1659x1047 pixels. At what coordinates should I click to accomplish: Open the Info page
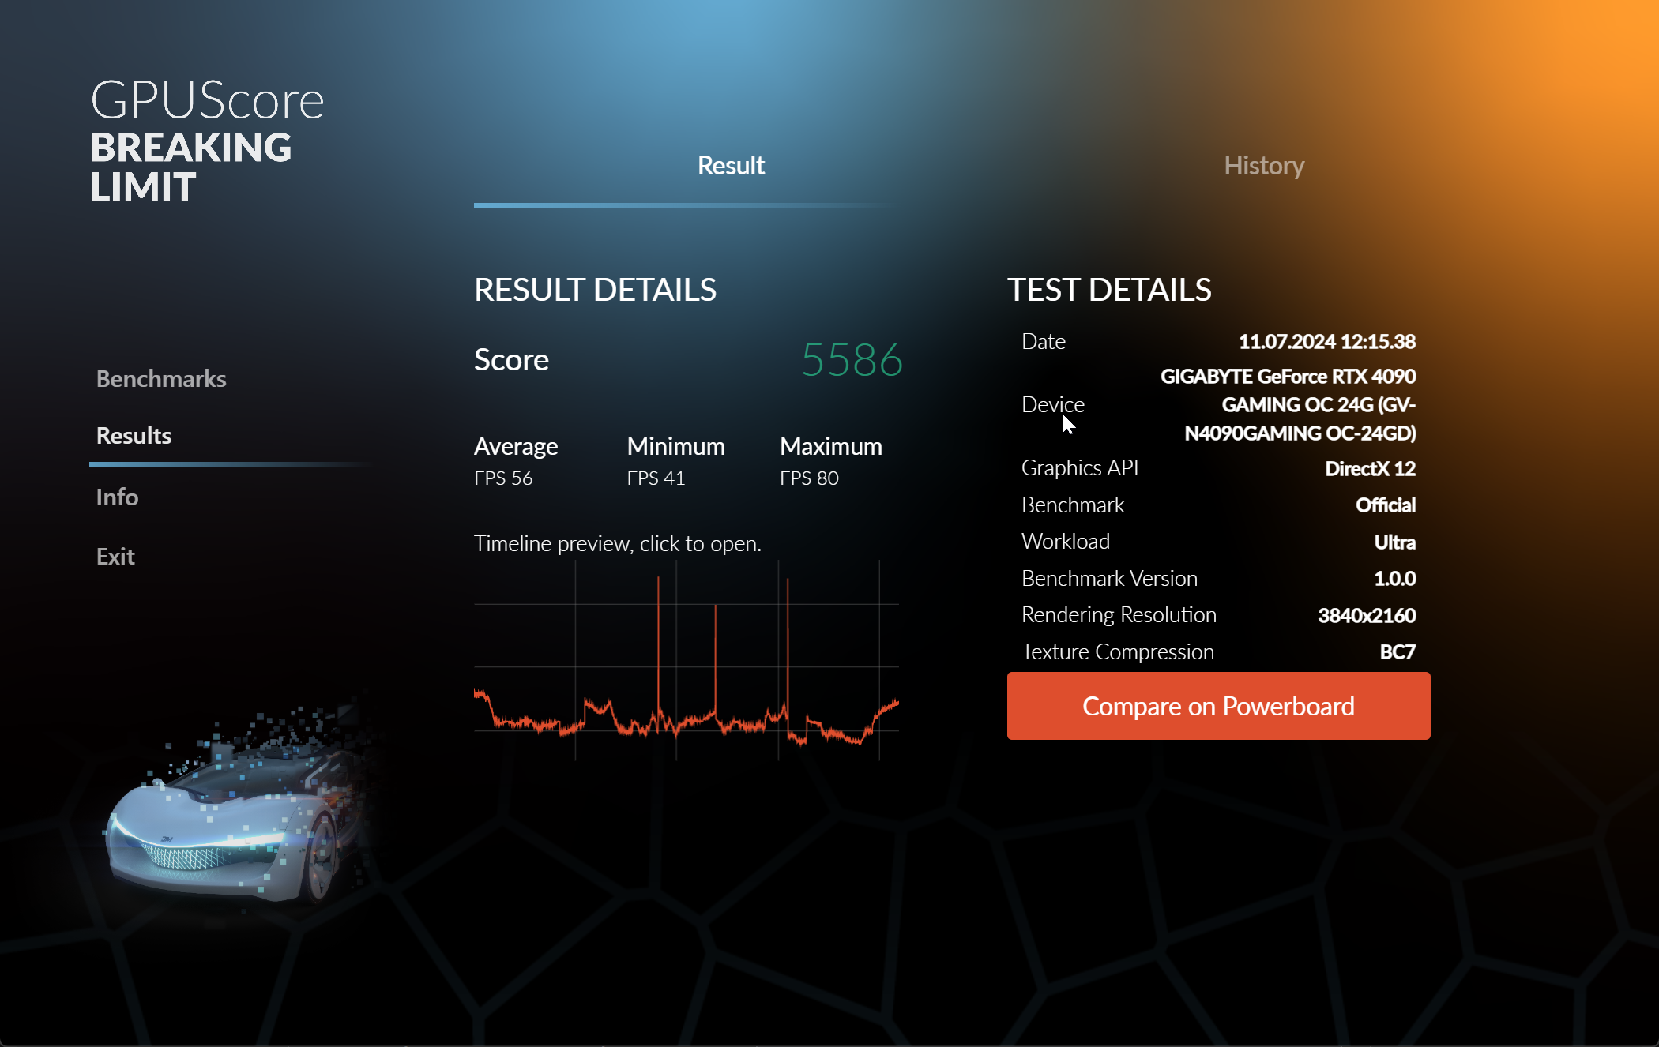tap(117, 497)
